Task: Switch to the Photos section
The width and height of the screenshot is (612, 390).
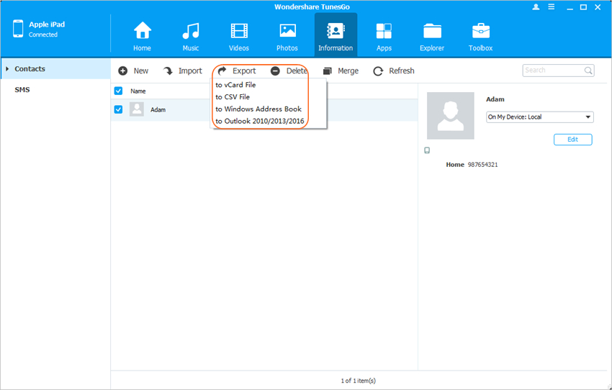Action: click(287, 32)
